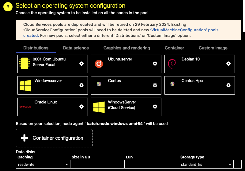Open settings gear on Centos Hpc card
This screenshot has width=245, height=171.
point(228,85)
